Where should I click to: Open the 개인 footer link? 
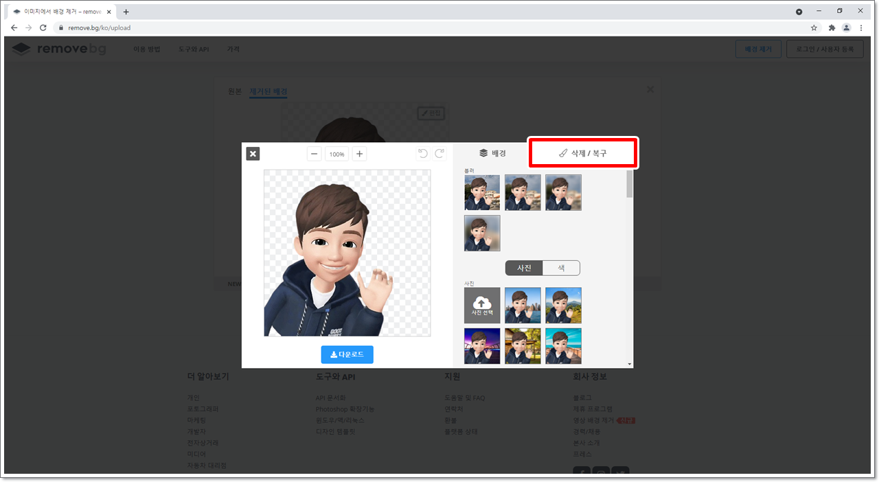pyautogui.click(x=193, y=398)
